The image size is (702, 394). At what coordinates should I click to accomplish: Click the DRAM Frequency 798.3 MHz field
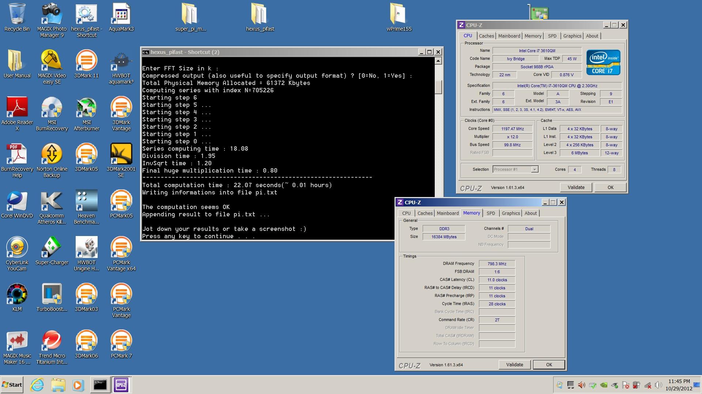point(497,263)
